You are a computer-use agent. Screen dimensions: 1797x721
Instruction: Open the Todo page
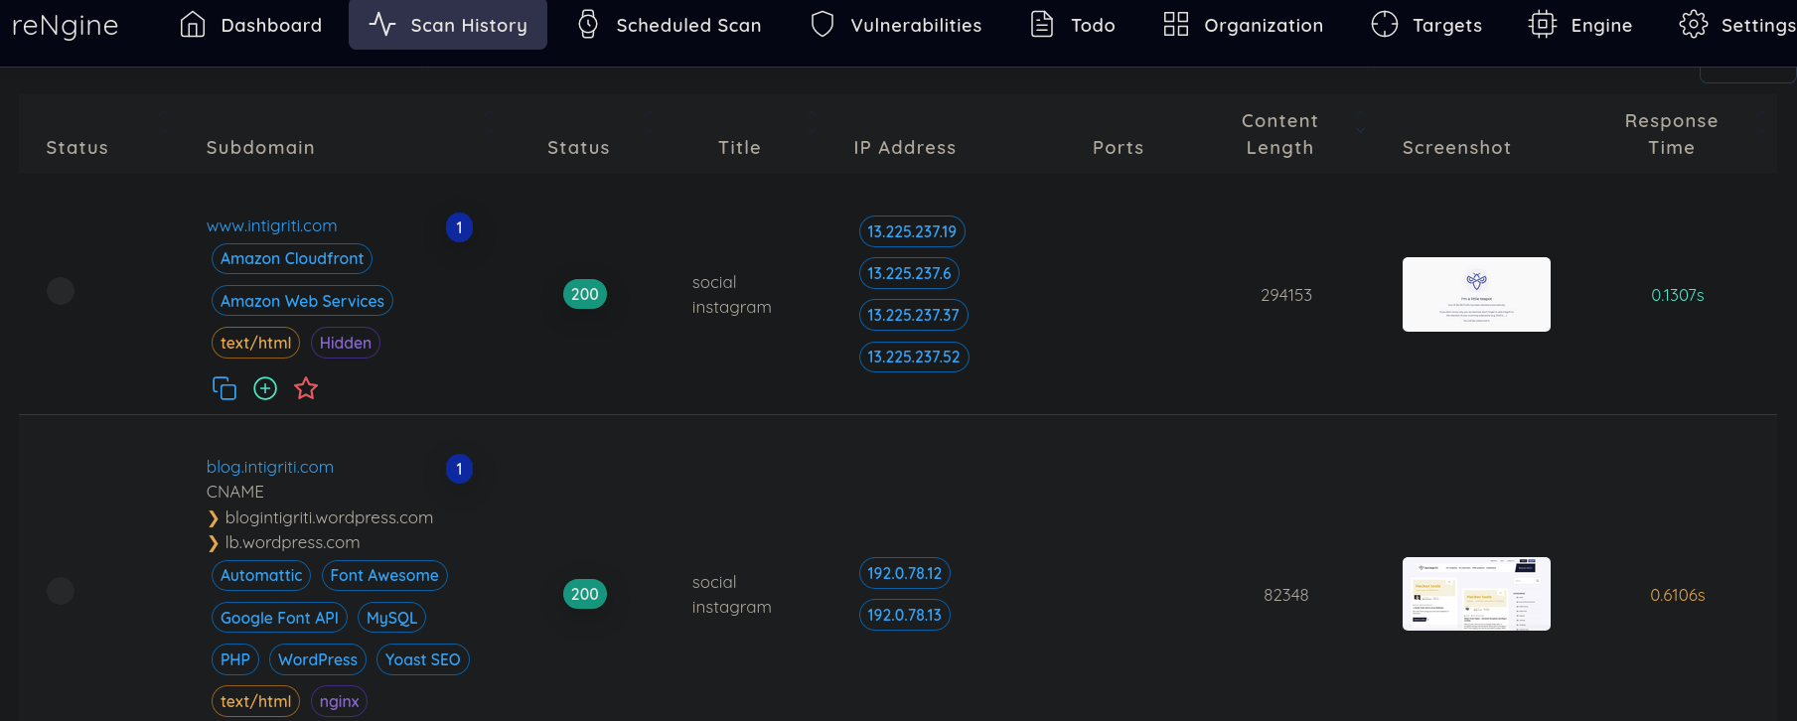1073,25
